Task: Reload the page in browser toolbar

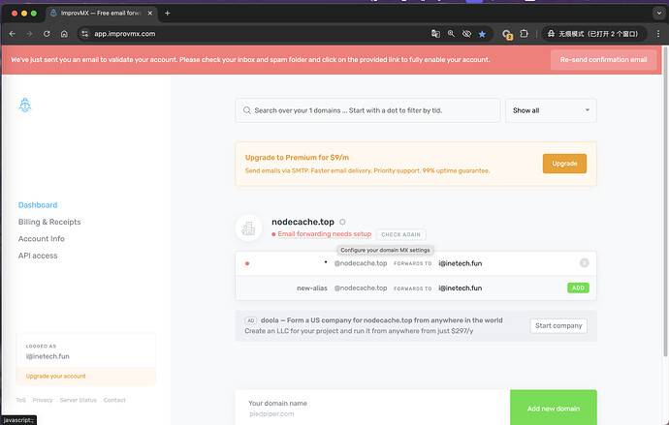Action: pyautogui.click(x=47, y=34)
